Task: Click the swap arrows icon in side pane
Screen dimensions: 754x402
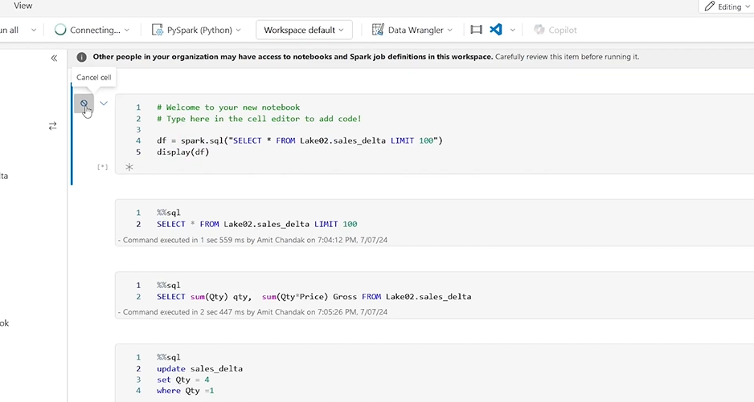Action: pos(52,126)
